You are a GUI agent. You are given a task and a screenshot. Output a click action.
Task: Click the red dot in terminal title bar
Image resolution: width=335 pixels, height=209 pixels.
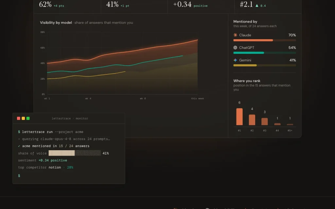pyautogui.click(x=19, y=118)
